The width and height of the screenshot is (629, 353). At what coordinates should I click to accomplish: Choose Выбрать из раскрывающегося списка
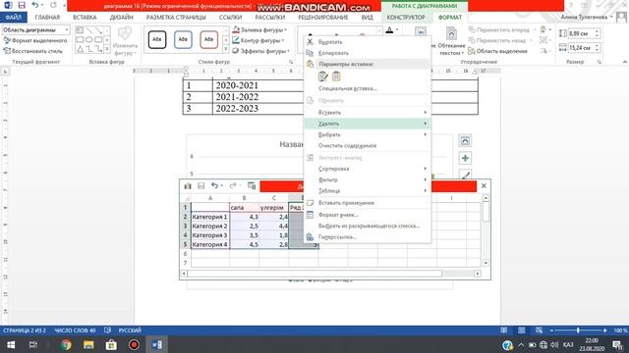(x=367, y=226)
